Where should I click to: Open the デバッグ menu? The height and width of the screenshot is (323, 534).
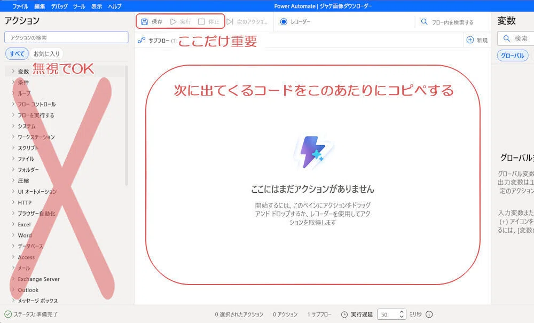pos(59,6)
